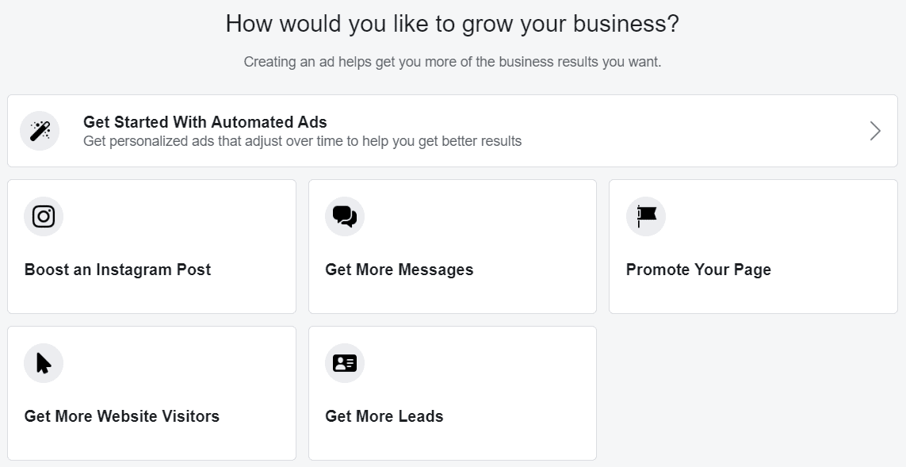Click the 'Get personalized ads that adjust' description

302,141
